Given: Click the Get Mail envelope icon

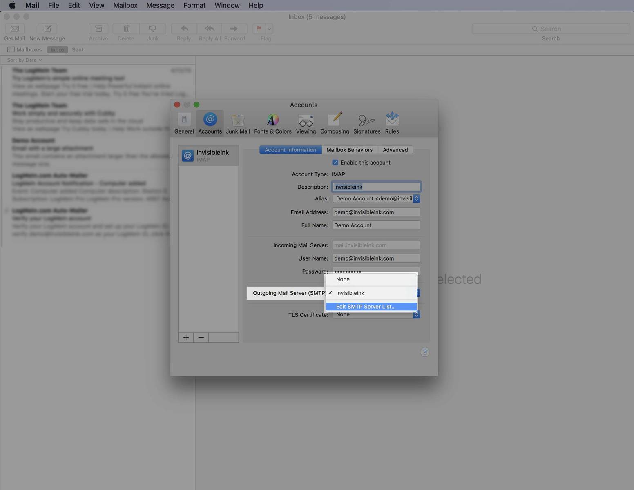Looking at the screenshot, I should click(15, 29).
